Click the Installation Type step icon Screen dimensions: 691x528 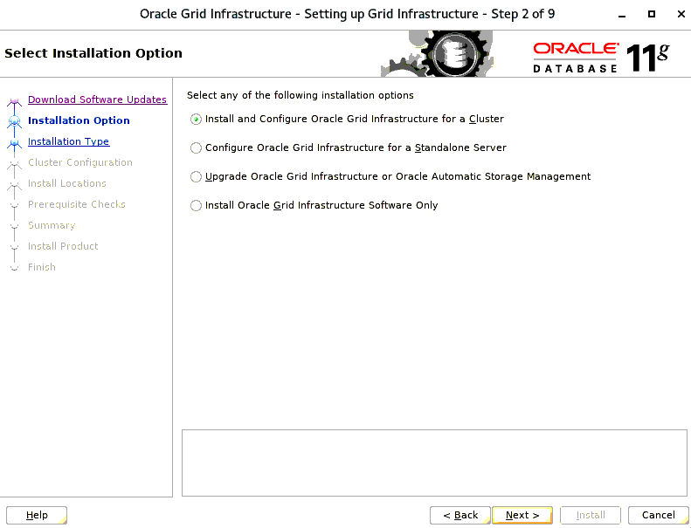pos(14,142)
